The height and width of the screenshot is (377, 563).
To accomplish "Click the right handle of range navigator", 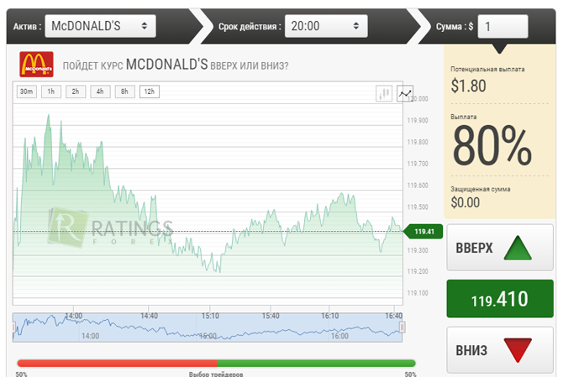I will coord(403,327).
